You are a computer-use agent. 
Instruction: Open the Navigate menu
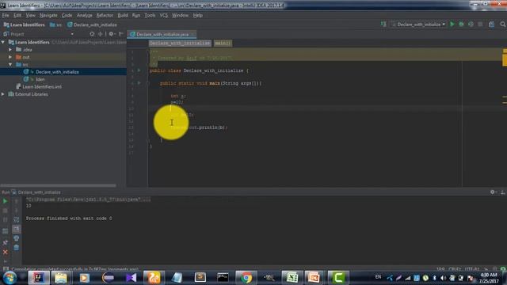tap(48, 15)
